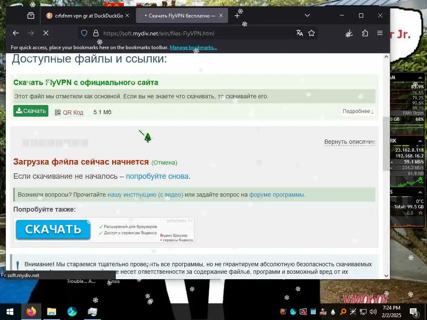The image size is (427, 320).
Task: Click the water drop tray icon
Action: pos(333,312)
